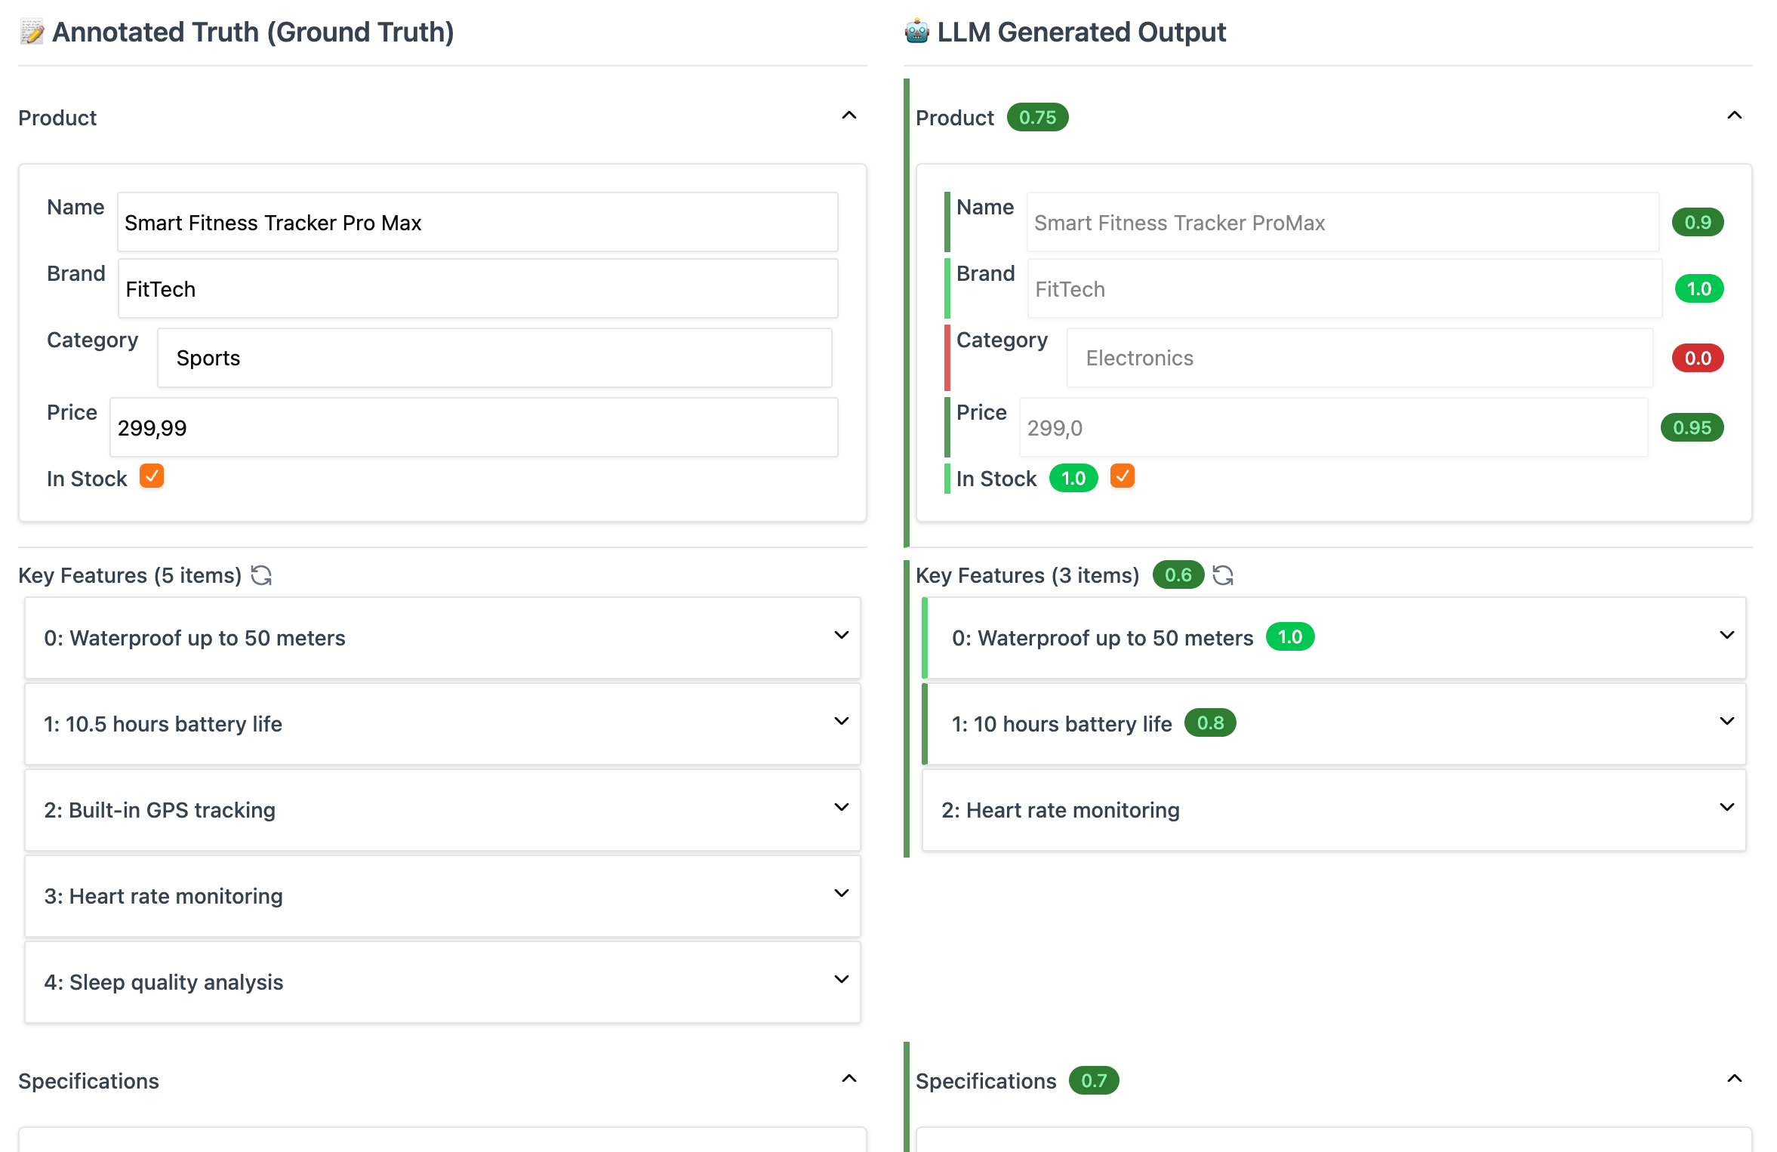Click the 0.75 Product score badge
The image size is (1777, 1152).
tap(1037, 118)
